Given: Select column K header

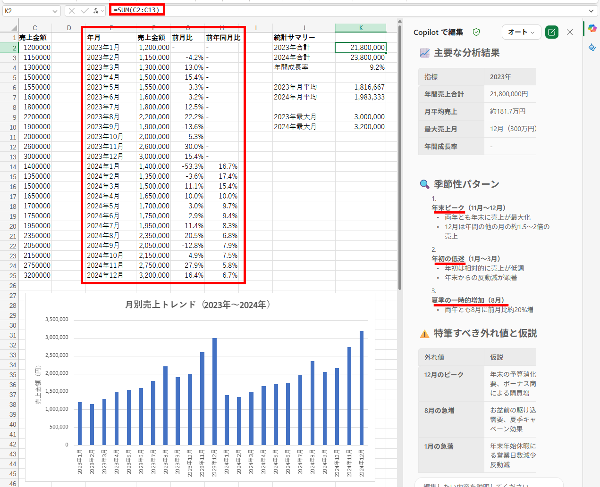Looking at the screenshot, I should click(x=361, y=28).
